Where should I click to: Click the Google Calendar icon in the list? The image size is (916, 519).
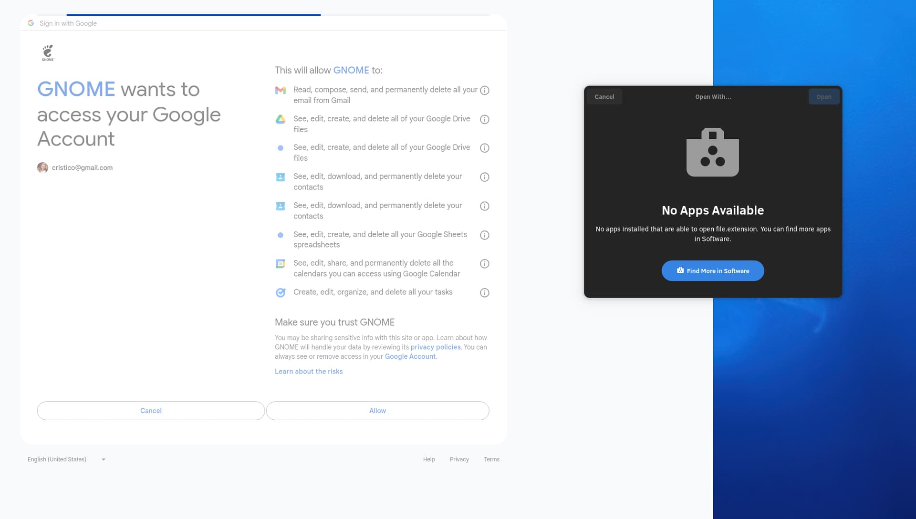click(281, 263)
